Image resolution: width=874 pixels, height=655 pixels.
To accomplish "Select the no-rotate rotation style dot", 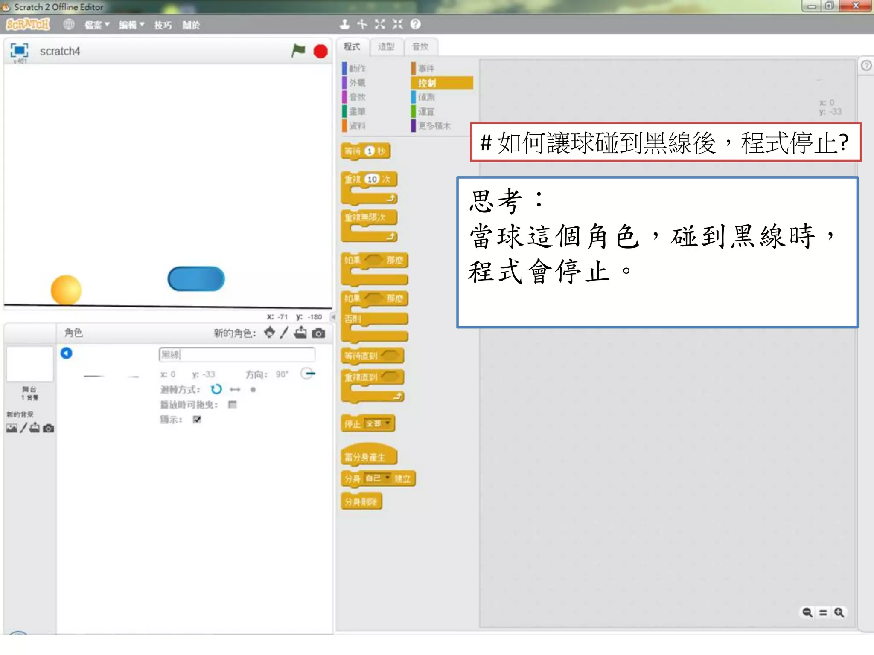I will coord(253,390).
